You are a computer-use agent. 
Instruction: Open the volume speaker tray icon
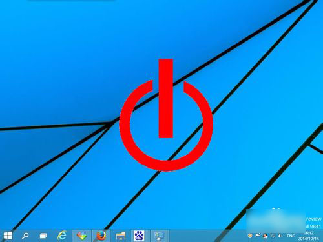coord(280,236)
